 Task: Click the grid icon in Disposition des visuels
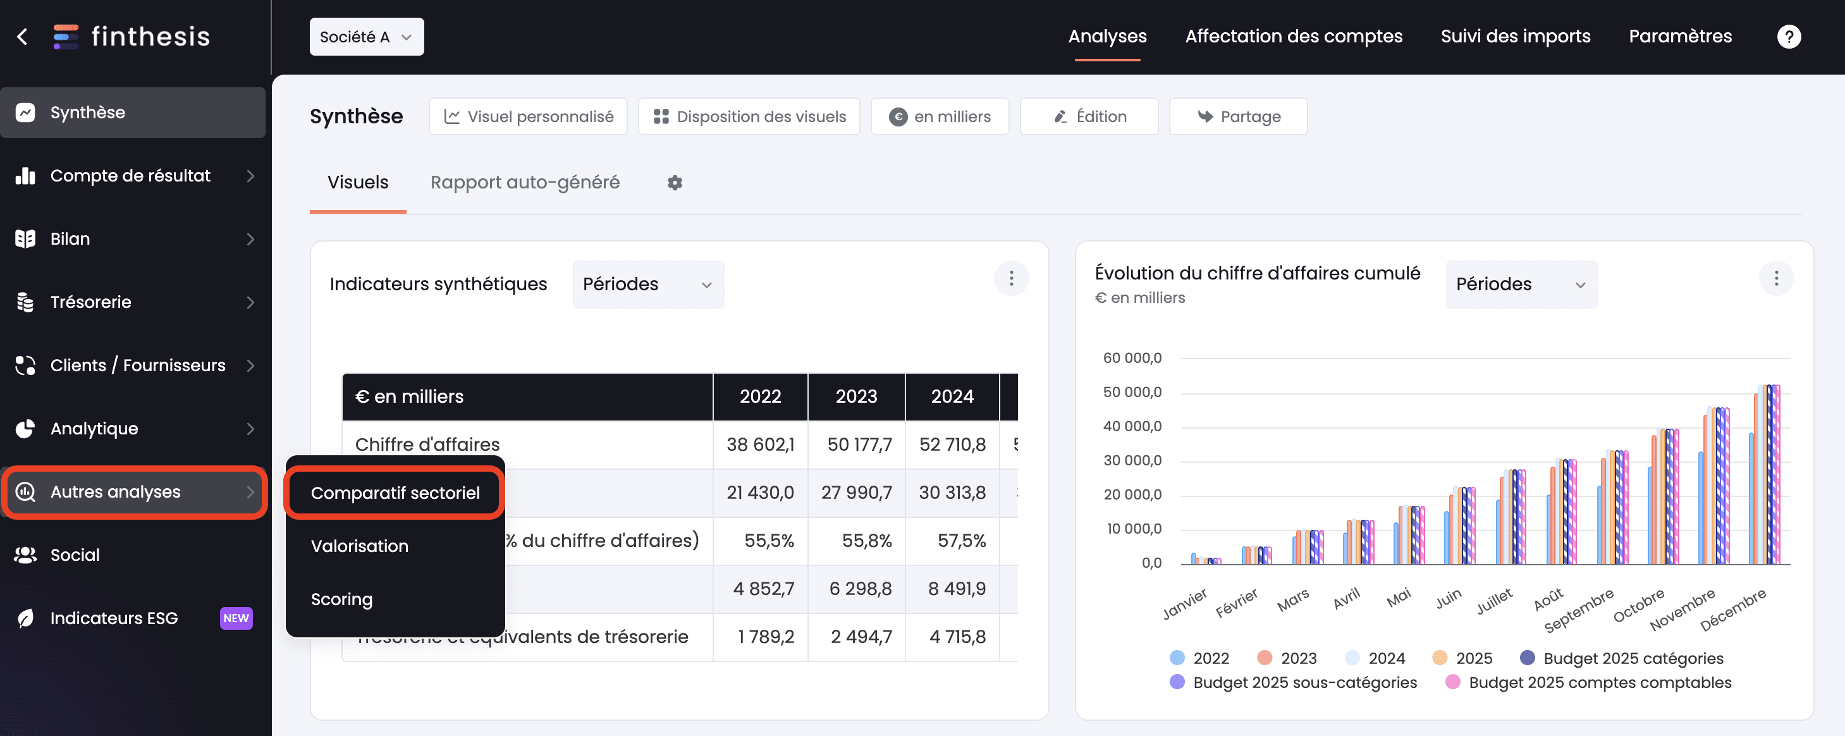pyautogui.click(x=661, y=116)
